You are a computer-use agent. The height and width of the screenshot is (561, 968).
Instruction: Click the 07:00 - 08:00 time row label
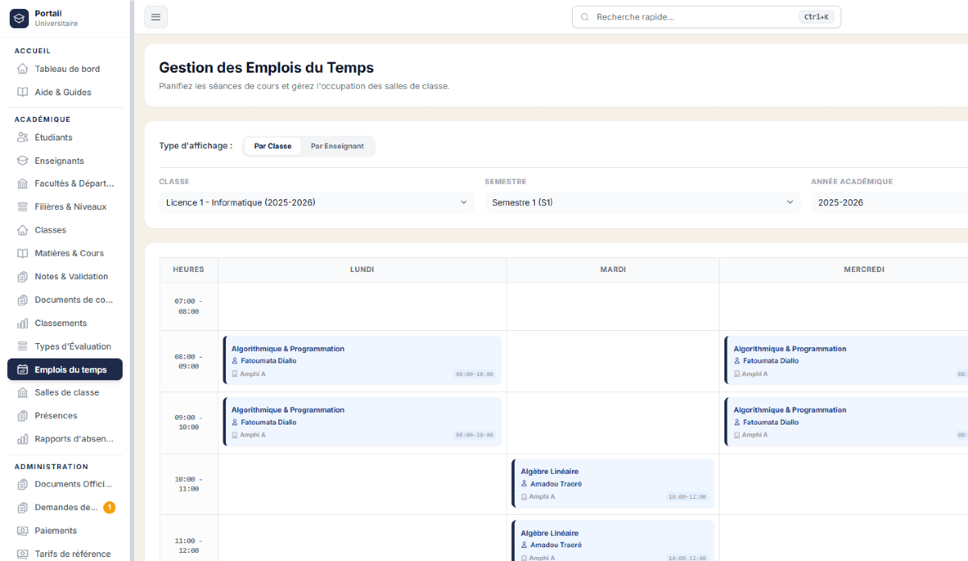click(188, 306)
